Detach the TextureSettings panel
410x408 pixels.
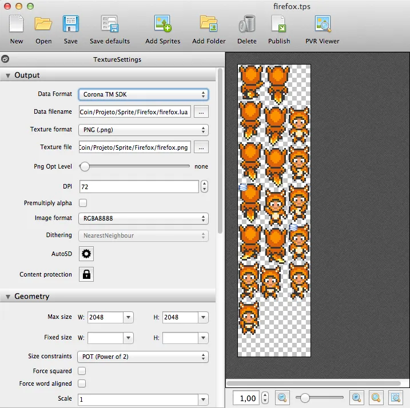5,59
